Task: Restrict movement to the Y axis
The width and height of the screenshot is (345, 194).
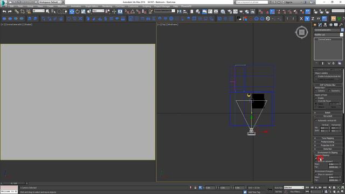Action: (307, 19)
